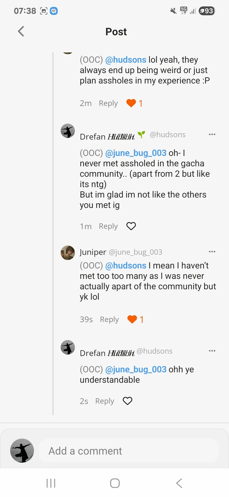Open Juniper's profile picture
The height and width of the screenshot is (497, 229).
tap(68, 253)
